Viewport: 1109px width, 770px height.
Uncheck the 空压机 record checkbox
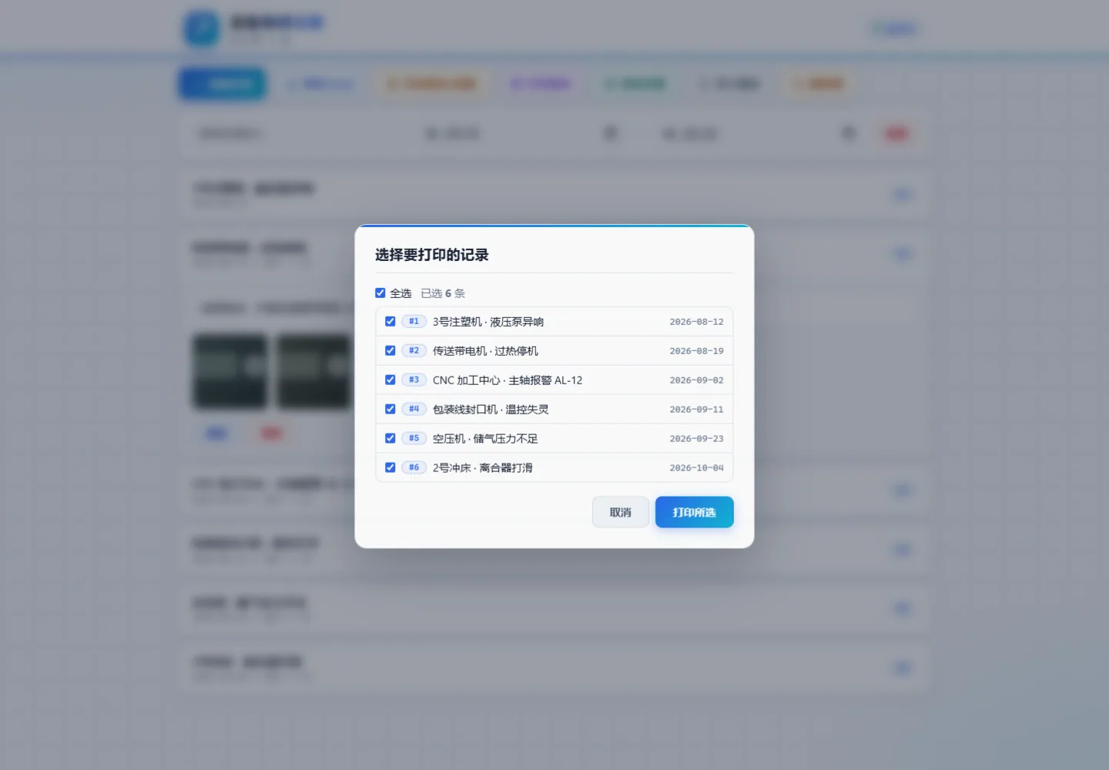click(390, 438)
